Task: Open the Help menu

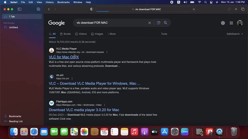Action: click(x=88, y=2)
